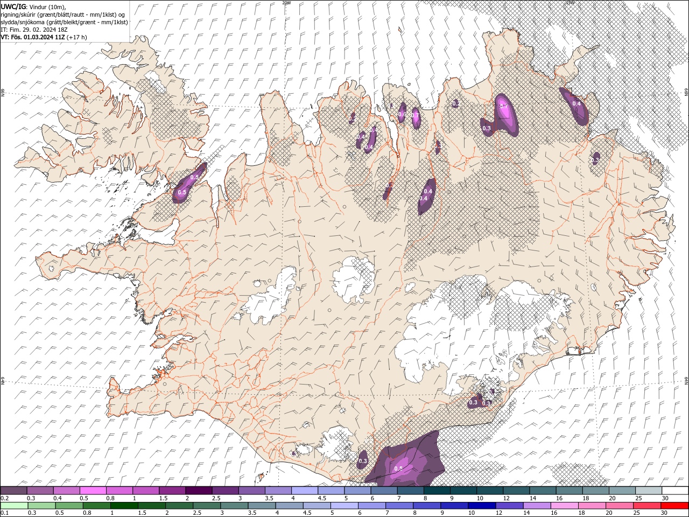Select the white 30 snow legend swatch

point(674,491)
